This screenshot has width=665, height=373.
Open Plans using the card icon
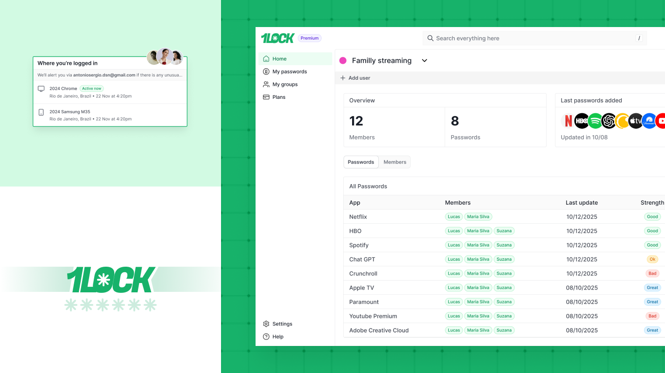coord(266,97)
